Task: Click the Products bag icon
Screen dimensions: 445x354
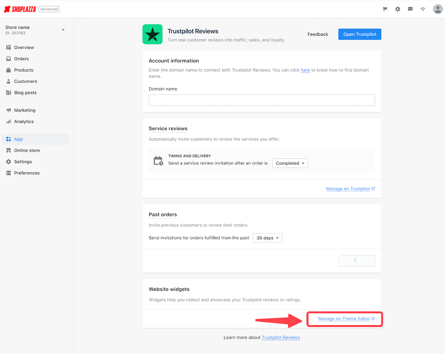Action: click(x=9, y=70)
